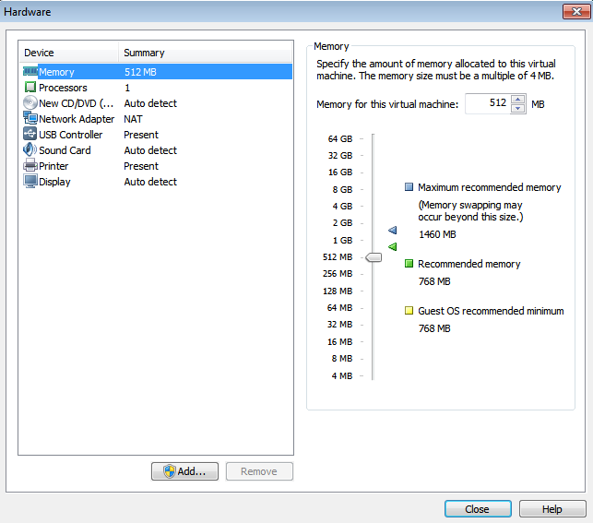Click the 32 GB slider scale label

pos(340,156)
